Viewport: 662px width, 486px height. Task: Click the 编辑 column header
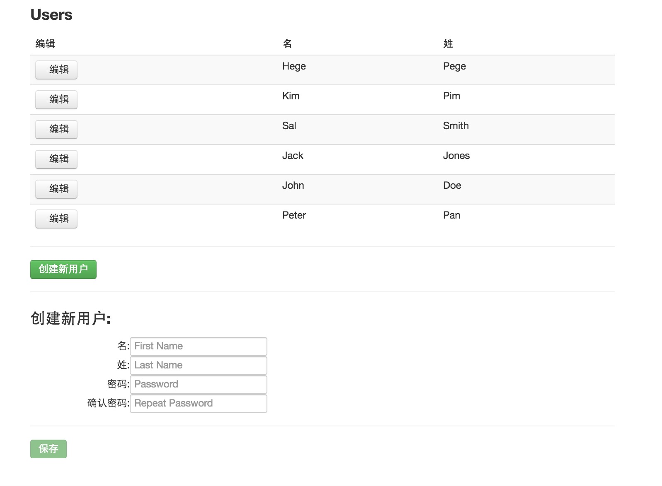(x=45, y=43)
